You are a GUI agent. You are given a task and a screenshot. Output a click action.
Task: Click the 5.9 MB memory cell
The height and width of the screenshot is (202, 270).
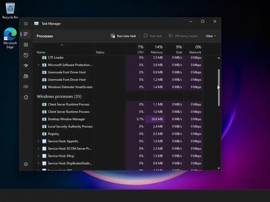click(155, 65)
